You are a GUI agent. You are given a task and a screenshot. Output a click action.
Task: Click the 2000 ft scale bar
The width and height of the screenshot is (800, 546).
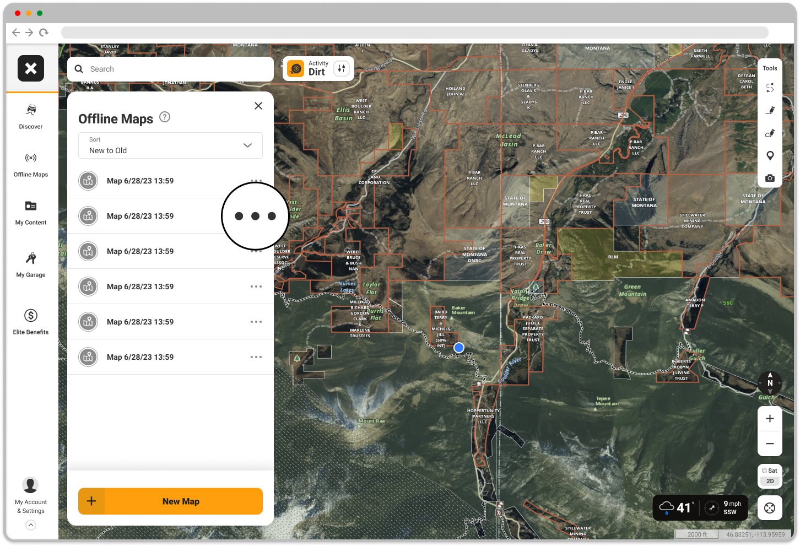tap(697, 534)
